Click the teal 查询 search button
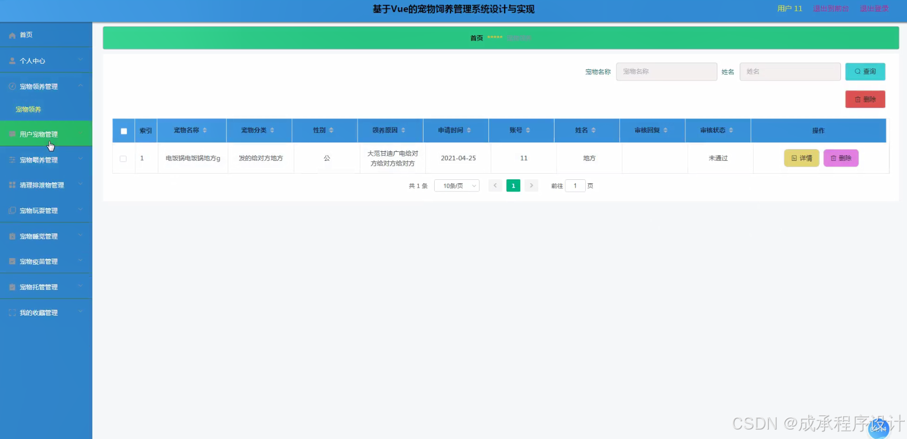The height and width of the screenshot is (439, 907). click(865, 71)
